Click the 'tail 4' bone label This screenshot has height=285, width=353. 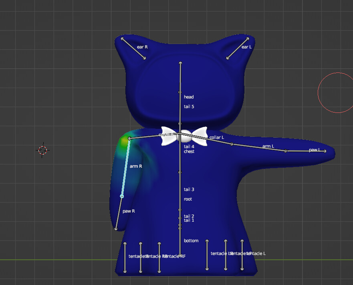pos(189,147)
